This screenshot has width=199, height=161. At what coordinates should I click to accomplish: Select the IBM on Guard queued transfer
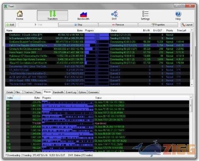pos(97,80)
